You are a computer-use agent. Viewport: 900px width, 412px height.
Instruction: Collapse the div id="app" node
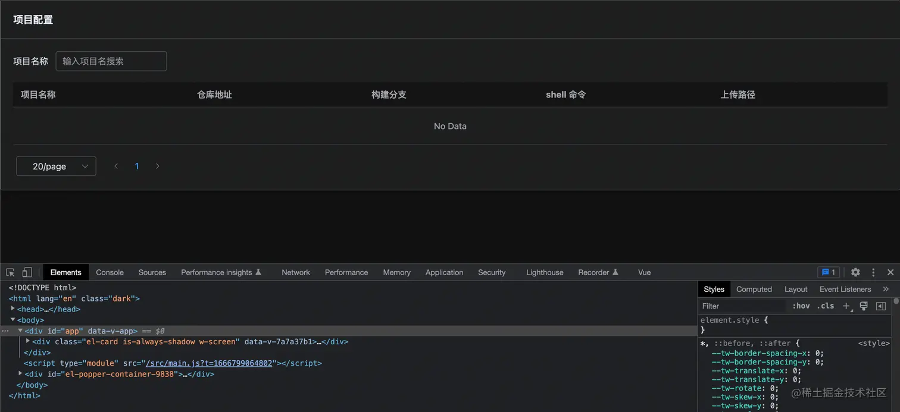pyautogui.click(x=20, y=331)
